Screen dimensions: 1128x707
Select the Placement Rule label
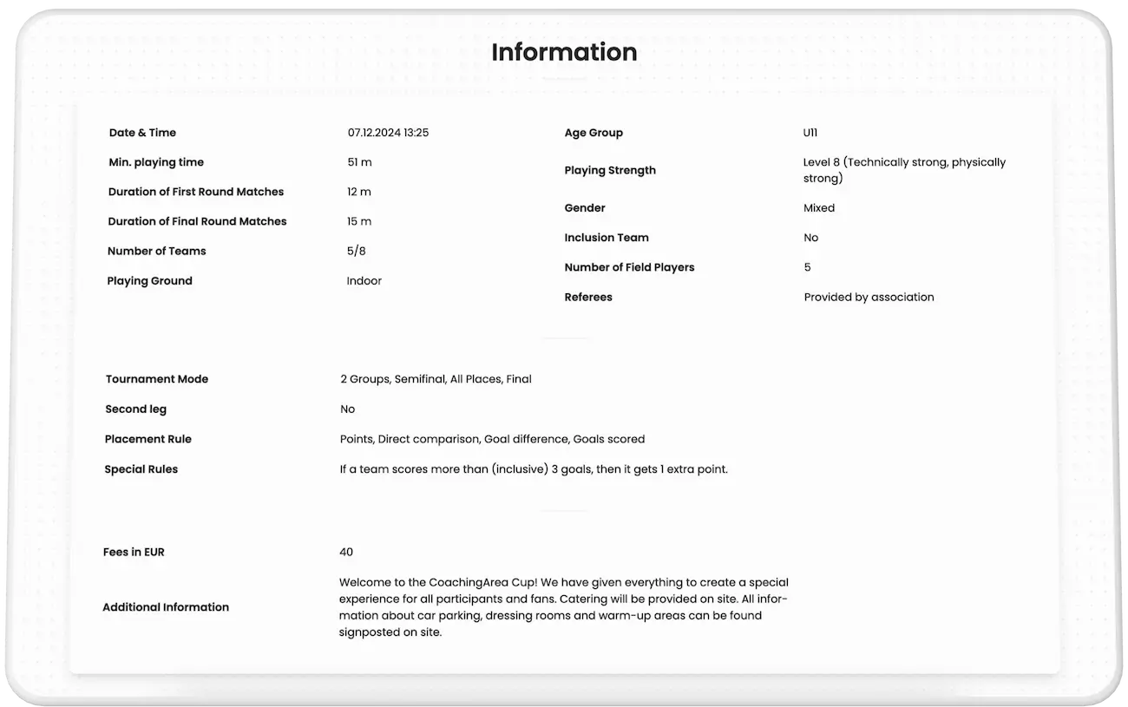148,439
